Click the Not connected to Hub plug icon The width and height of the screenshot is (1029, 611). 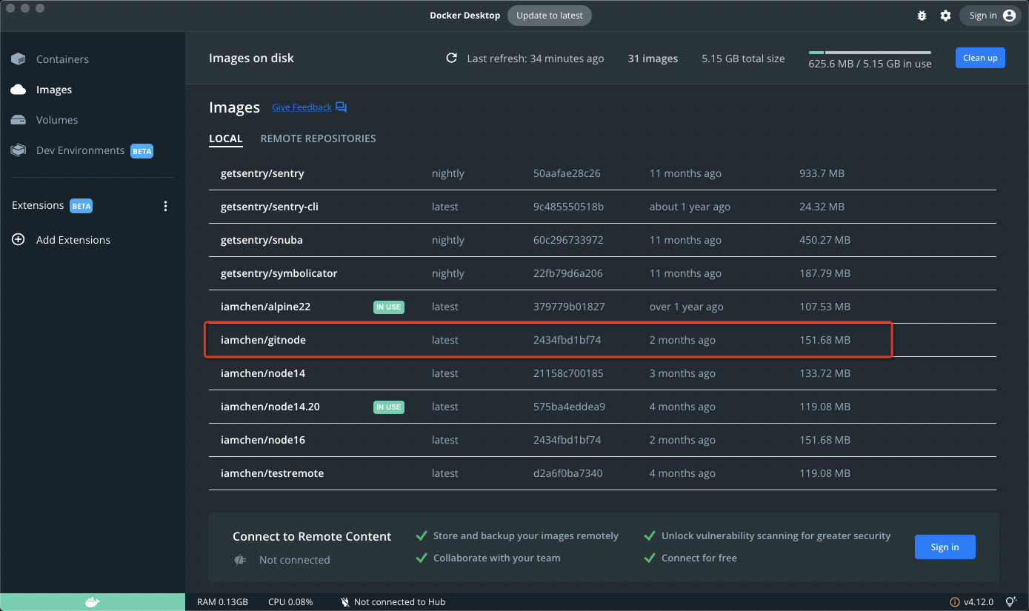tap(344, 602)
